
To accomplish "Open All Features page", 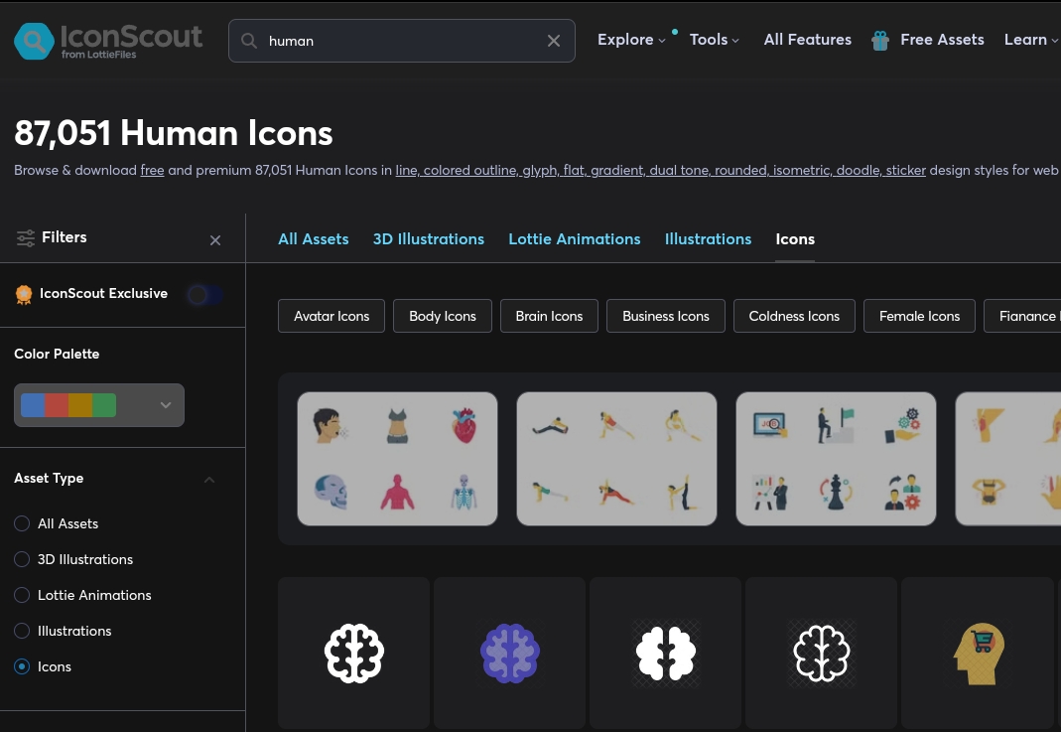I will click(x=807, y=40).
